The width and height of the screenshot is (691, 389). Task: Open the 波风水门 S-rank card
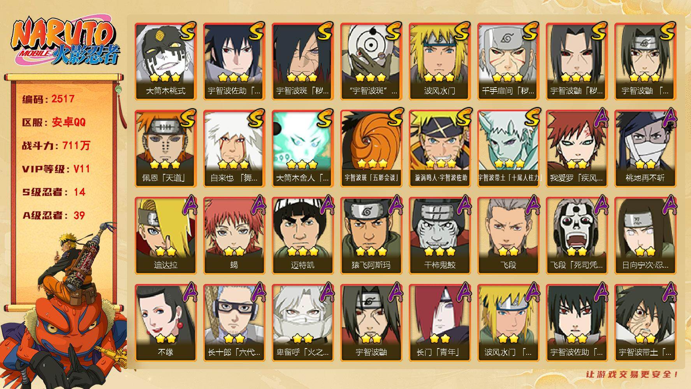[x=440, y=61]
